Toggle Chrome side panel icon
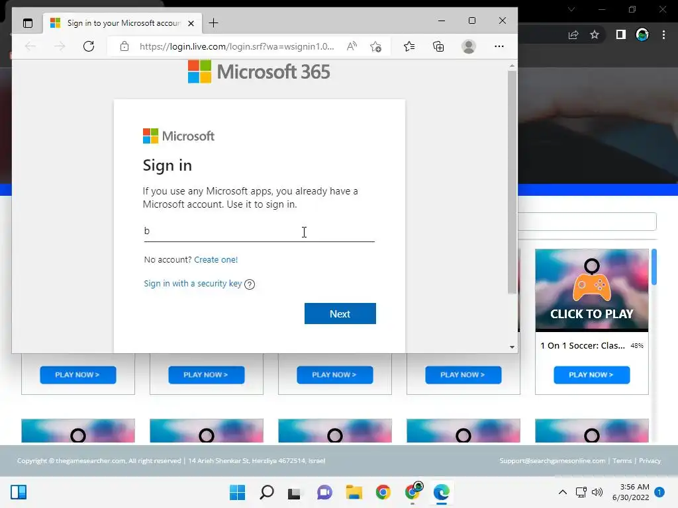This screenshot has width=678, height=508. click(x=621, y=34)
